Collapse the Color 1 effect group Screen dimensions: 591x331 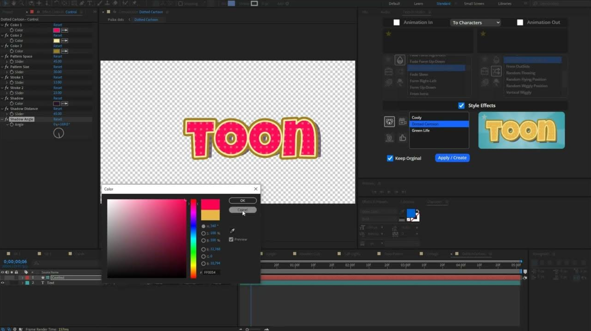pos(2,25)
